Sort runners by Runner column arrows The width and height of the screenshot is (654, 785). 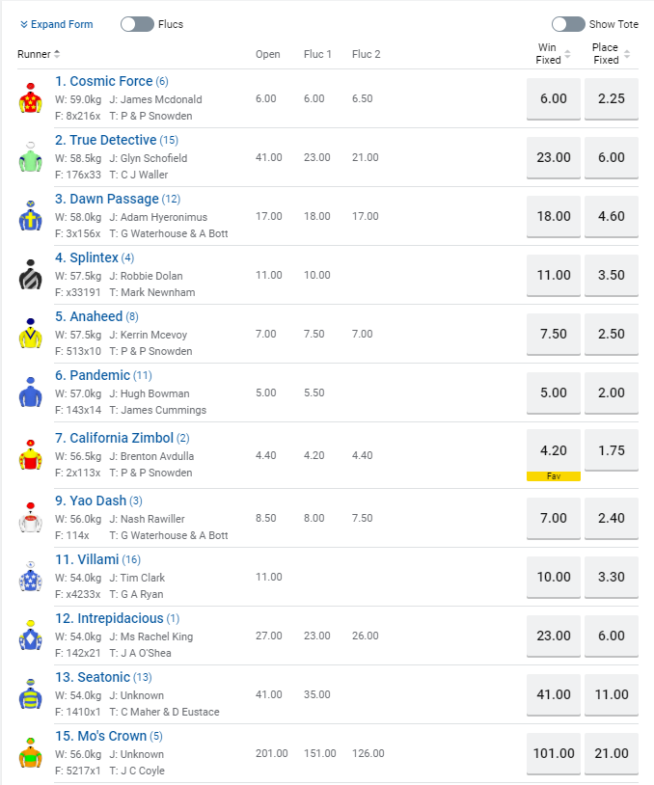(57, 54)
